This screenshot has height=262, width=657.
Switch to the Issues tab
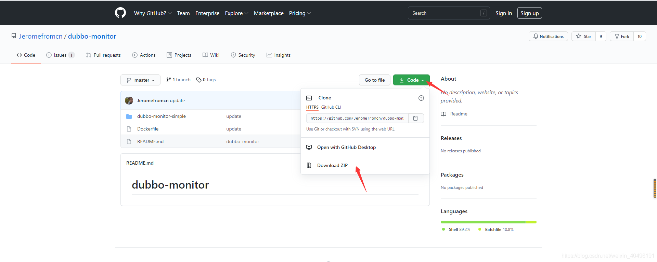(61, 55)
